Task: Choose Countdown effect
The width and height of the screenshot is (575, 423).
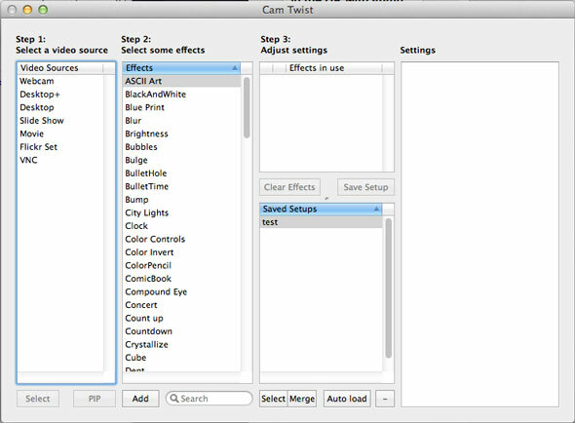Action: click(x=181, y=331)
